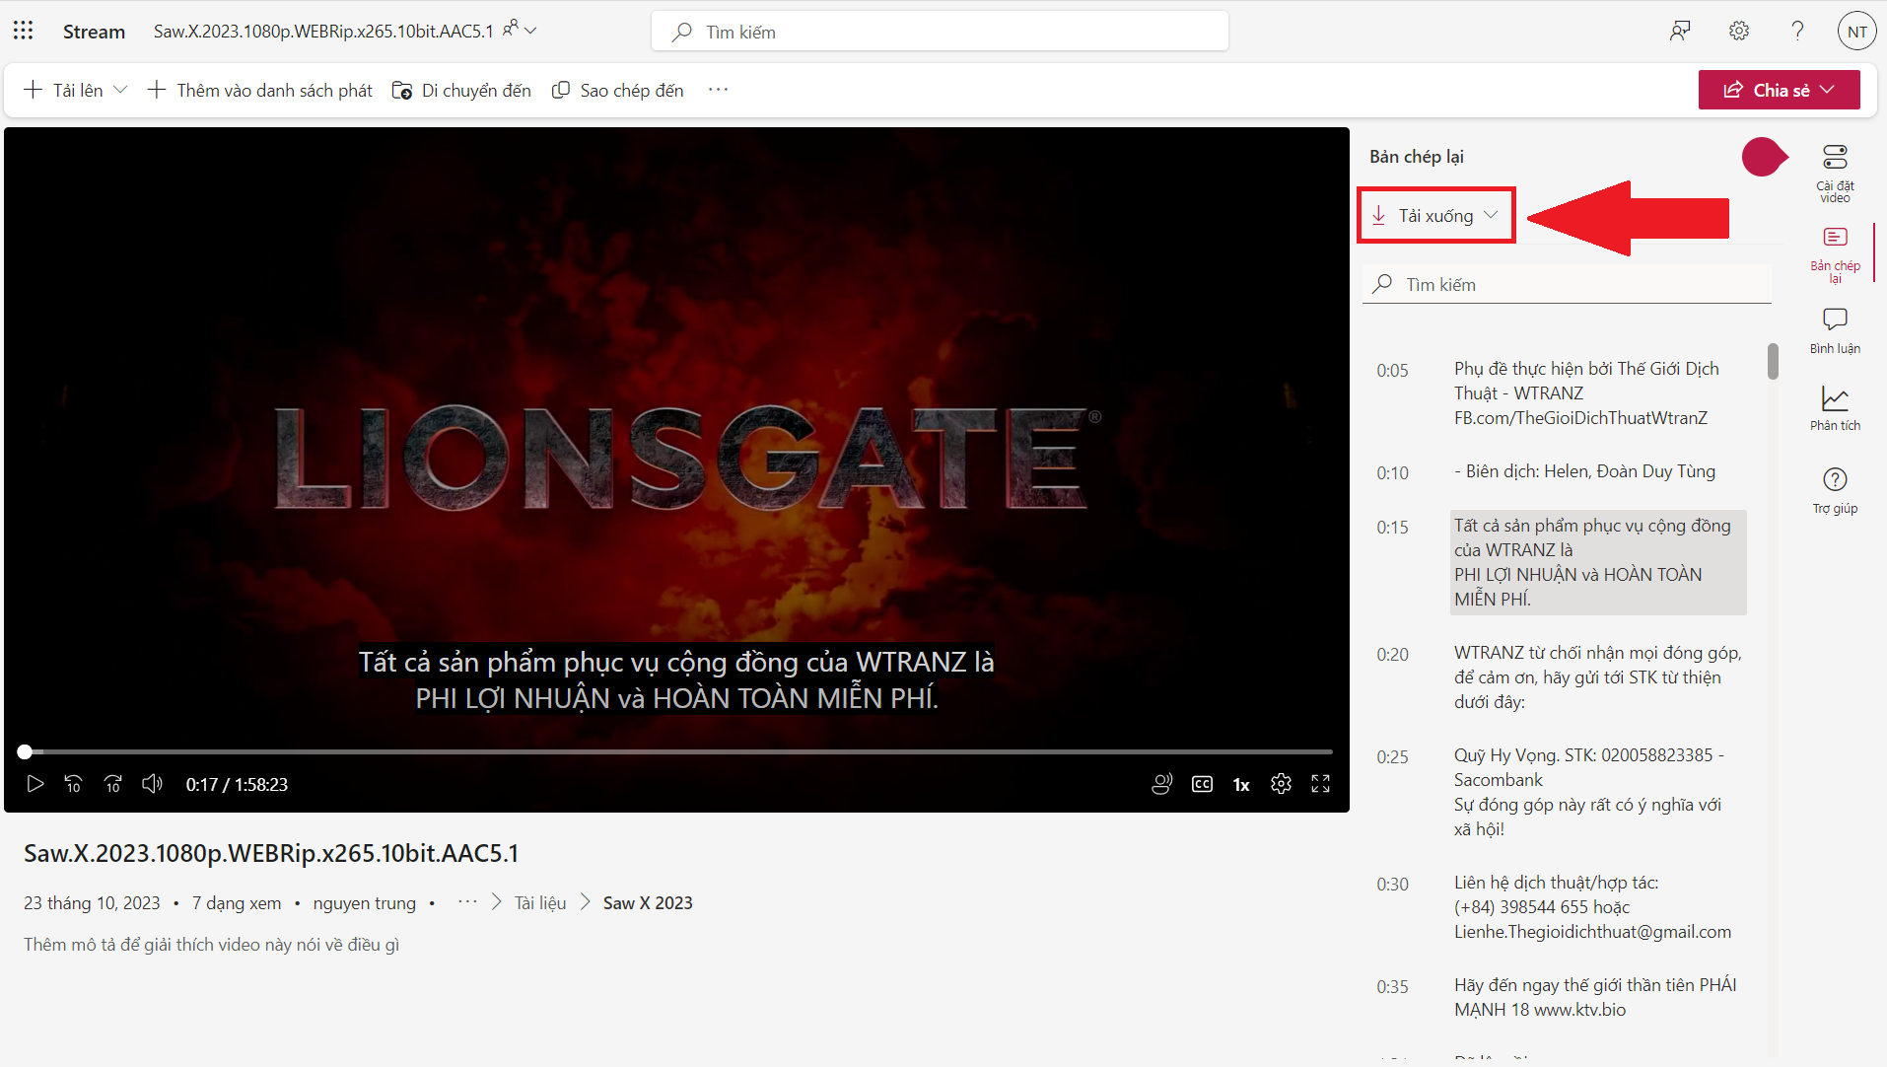Click the playback progress handle
1887x1067 pixels.
[x=25, y=751]
